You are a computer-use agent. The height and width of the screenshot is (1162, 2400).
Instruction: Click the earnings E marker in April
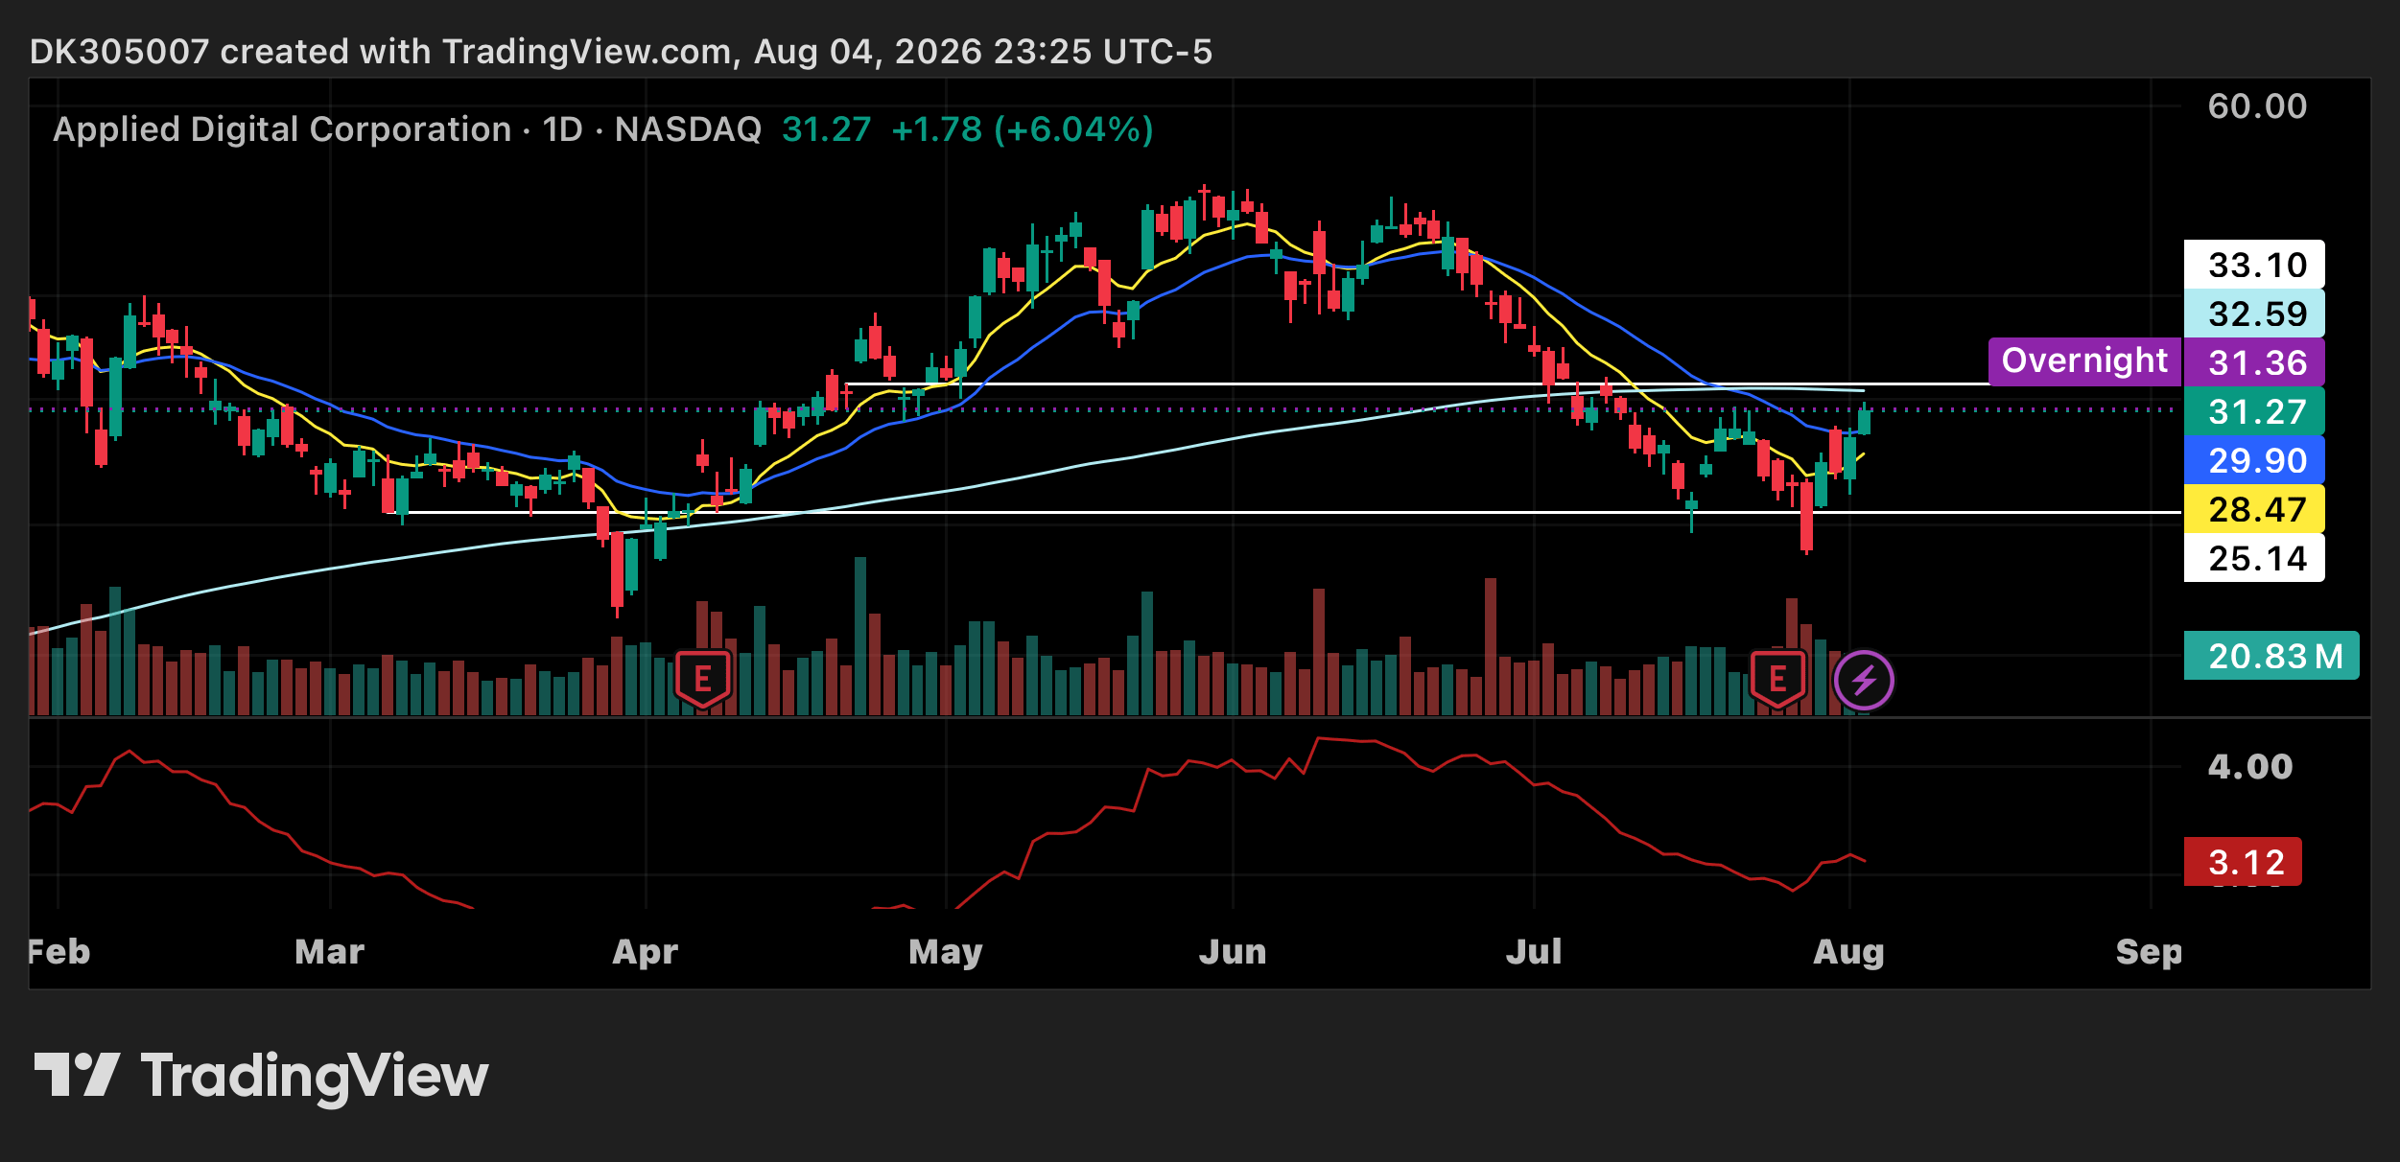(703, 679)
